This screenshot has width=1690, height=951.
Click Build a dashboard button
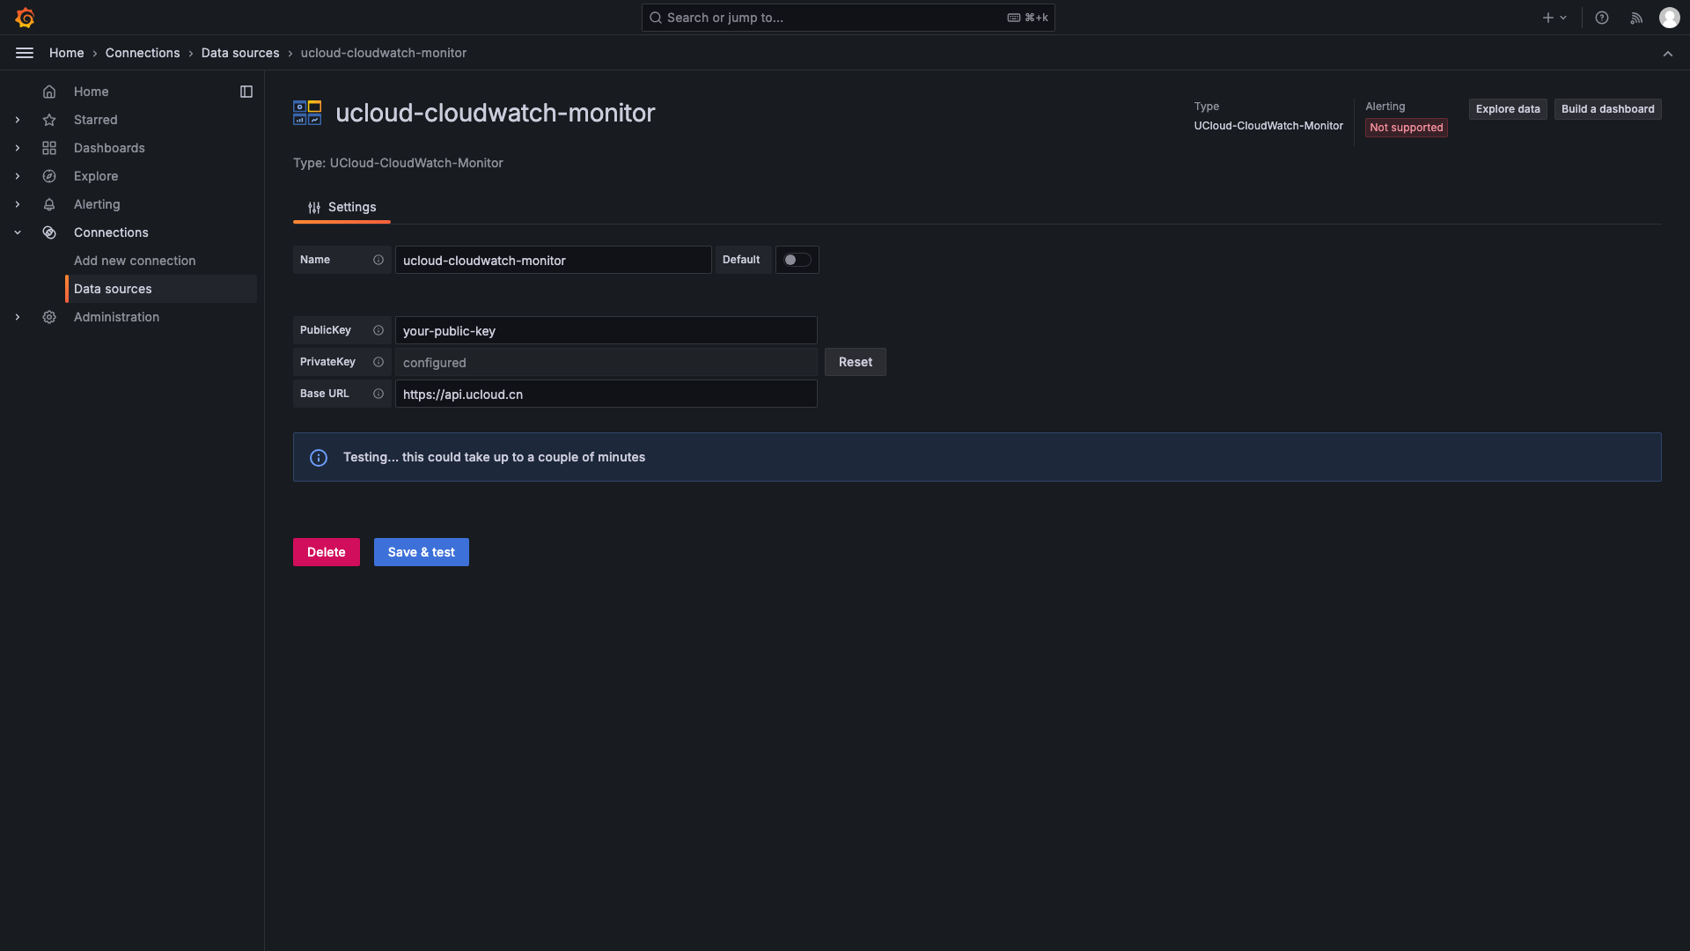pos(1608,109)
